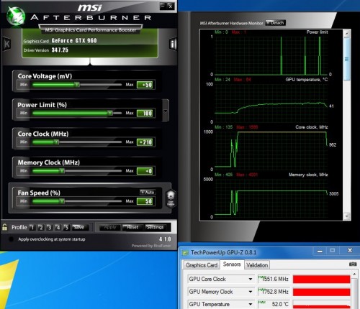Open the information 'i' side button
The image size is (360, 309).
click(173, 44)
